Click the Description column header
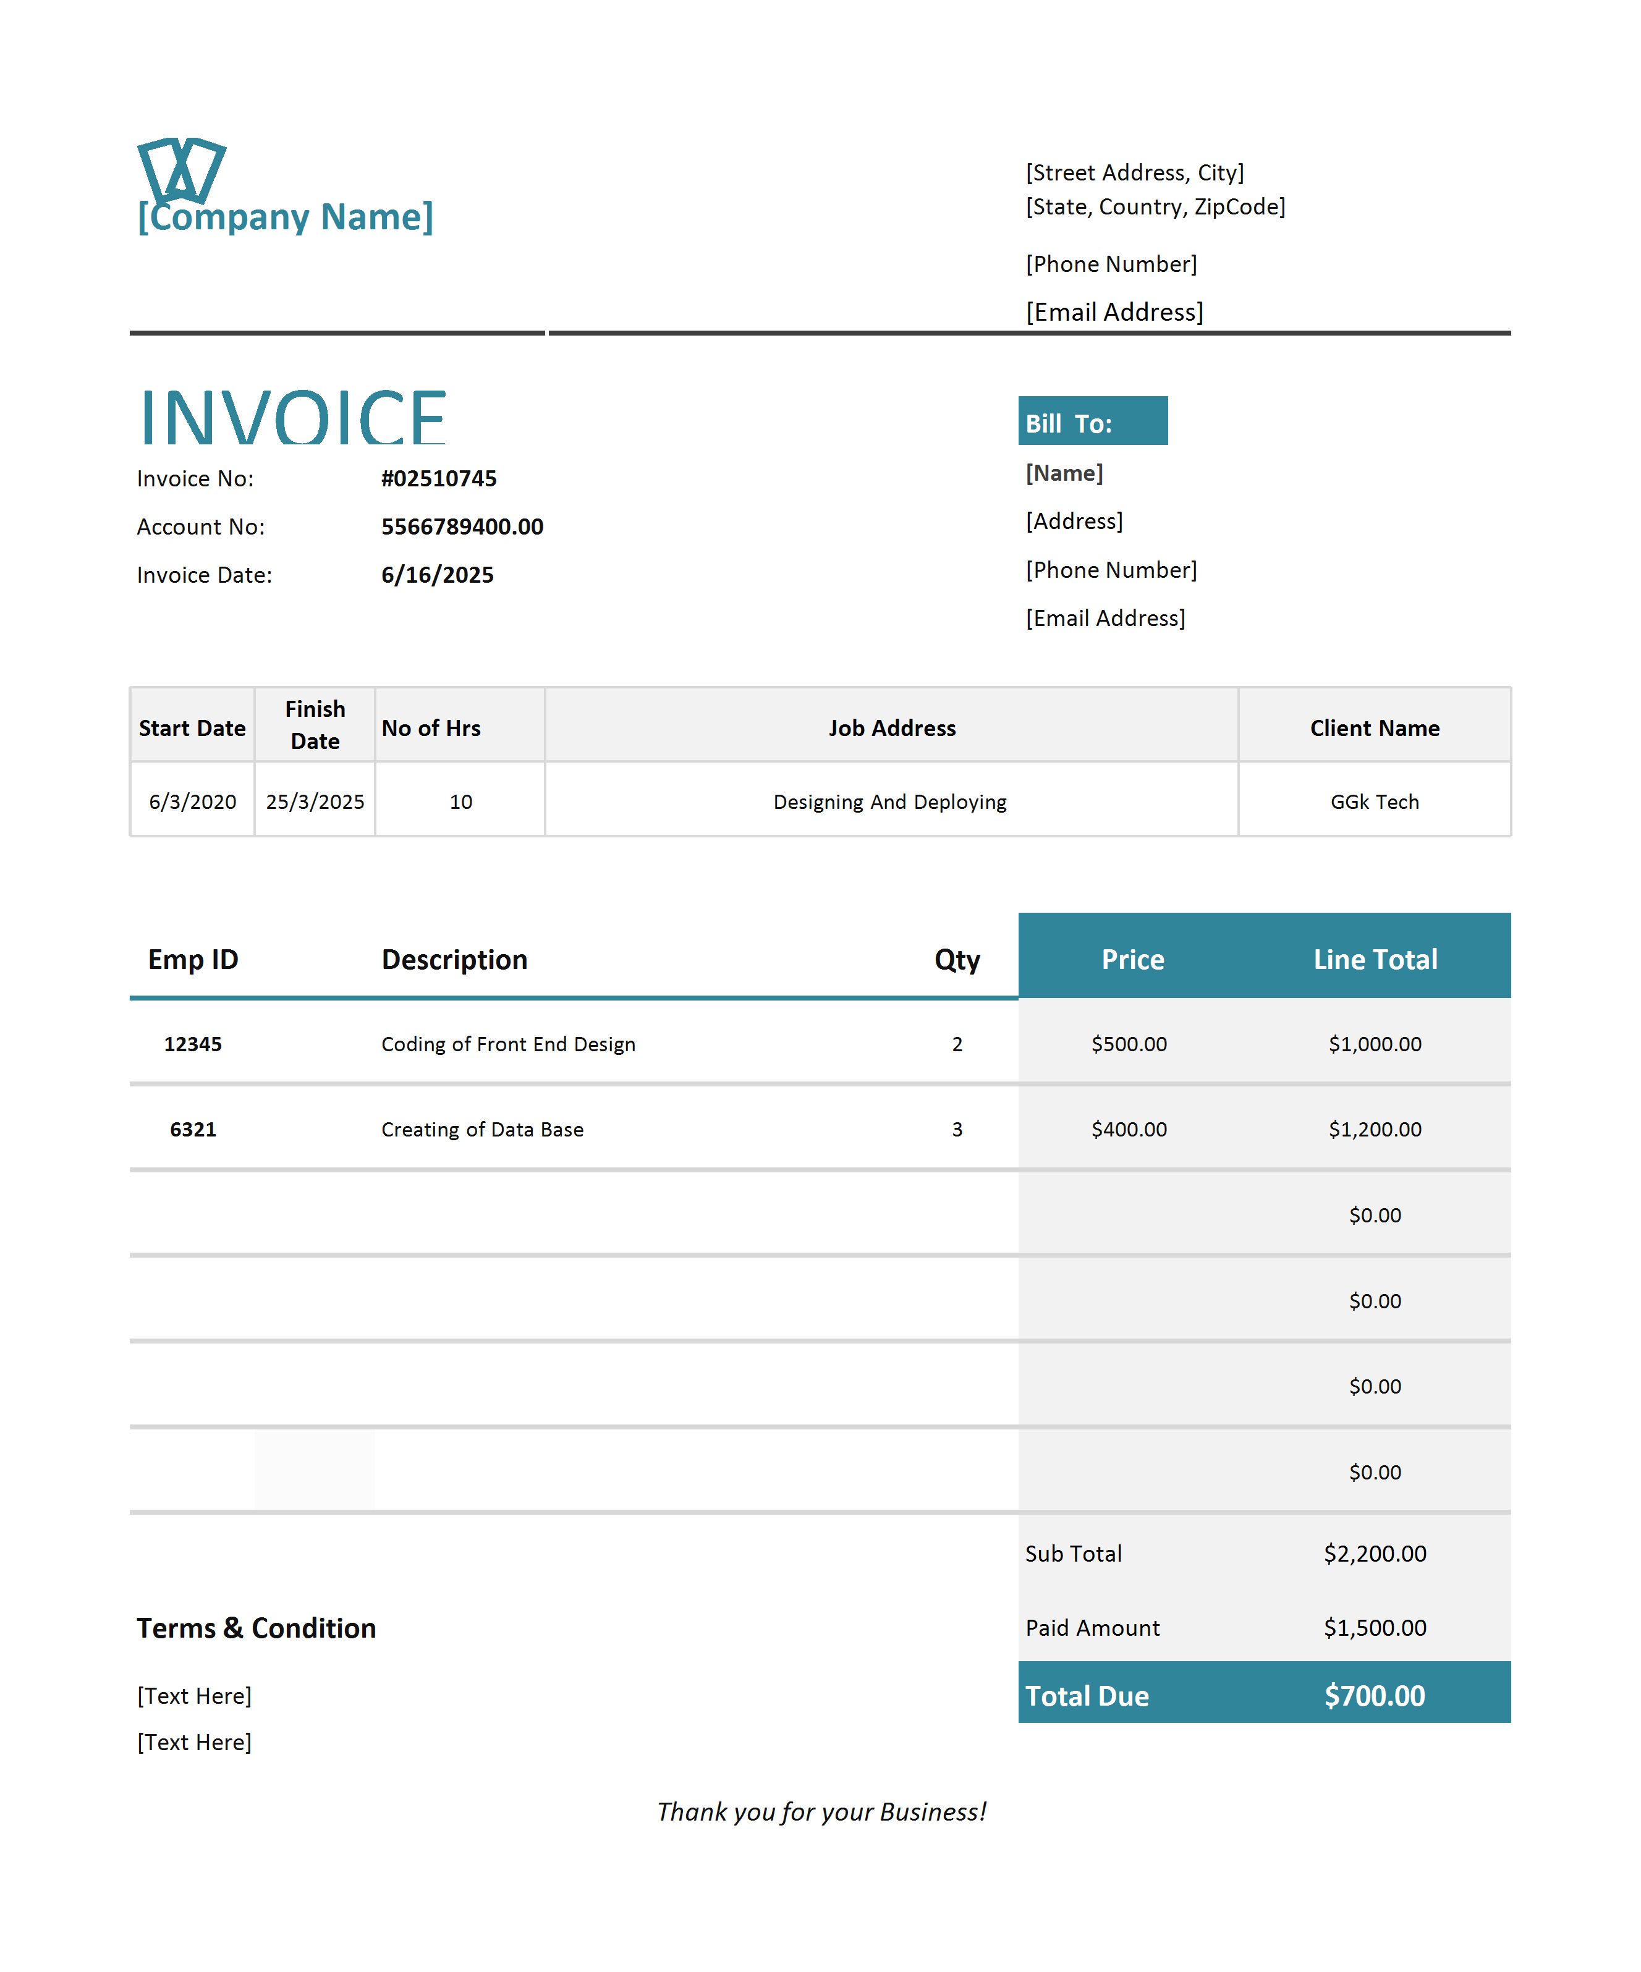Image resolution: width=1641 pixels, height=1972 pixels. coord(455,960)
